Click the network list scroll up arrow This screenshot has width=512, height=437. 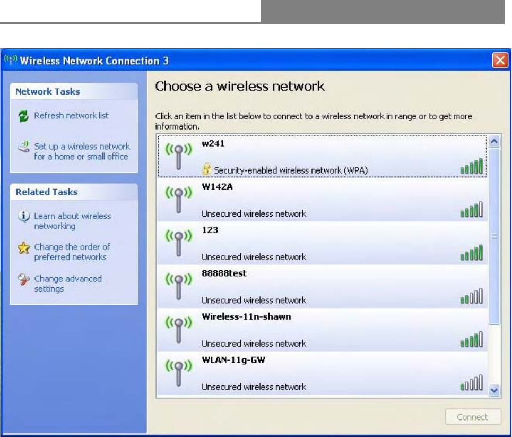coord(494,141)
